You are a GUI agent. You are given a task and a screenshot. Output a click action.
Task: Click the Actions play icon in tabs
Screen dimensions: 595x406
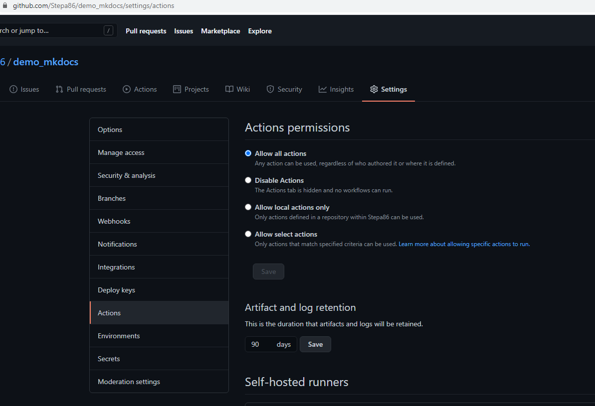pyautogui.click(x=127, y=89)
